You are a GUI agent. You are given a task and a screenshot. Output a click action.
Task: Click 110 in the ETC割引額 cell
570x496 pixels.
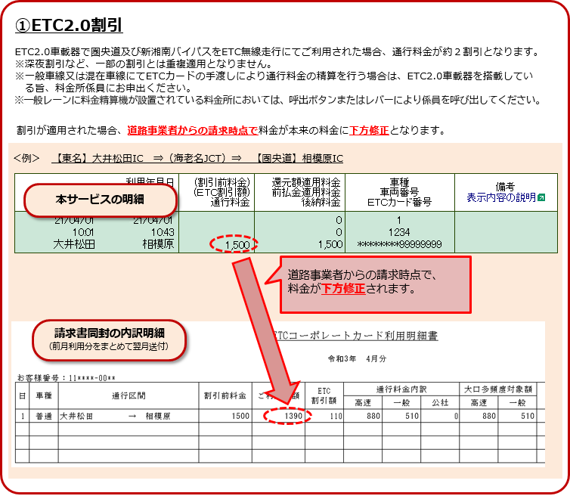(336, 417)
